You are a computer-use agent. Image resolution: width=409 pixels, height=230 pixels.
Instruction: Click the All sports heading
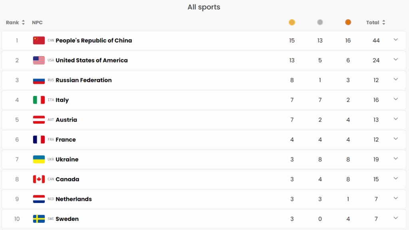pyautogui.click(x=204, y=7)
